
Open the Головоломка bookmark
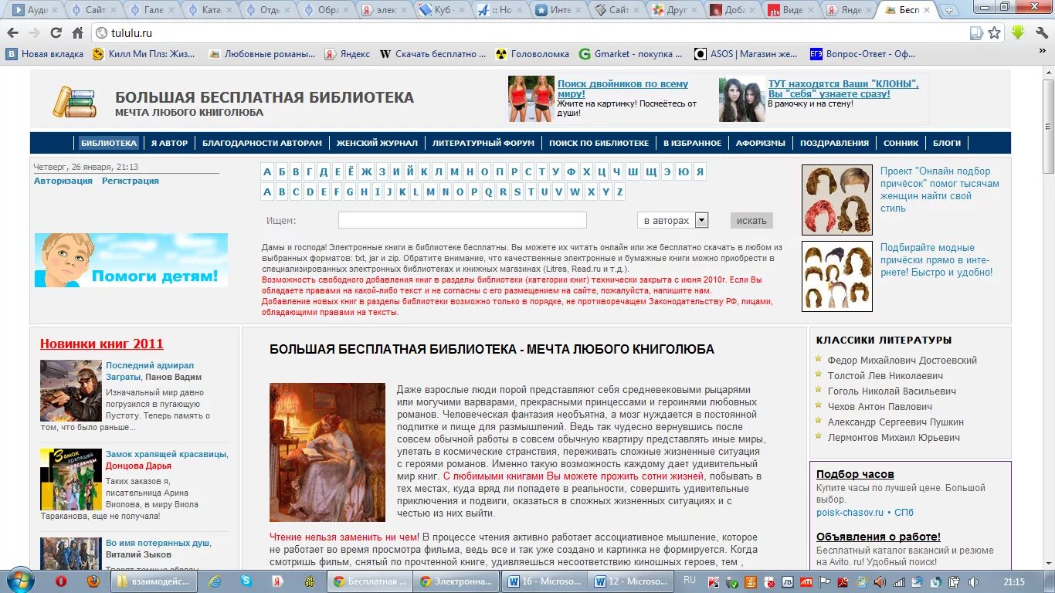click(532, 54)
